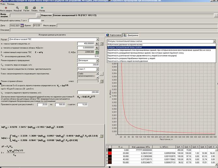Go back using the Назад arrow
The image size is (218, 168).
click(x=42, y=8)
